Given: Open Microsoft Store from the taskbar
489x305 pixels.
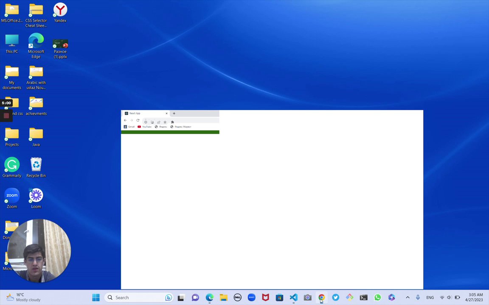Looking at the screenshot, I should point(279,297).
